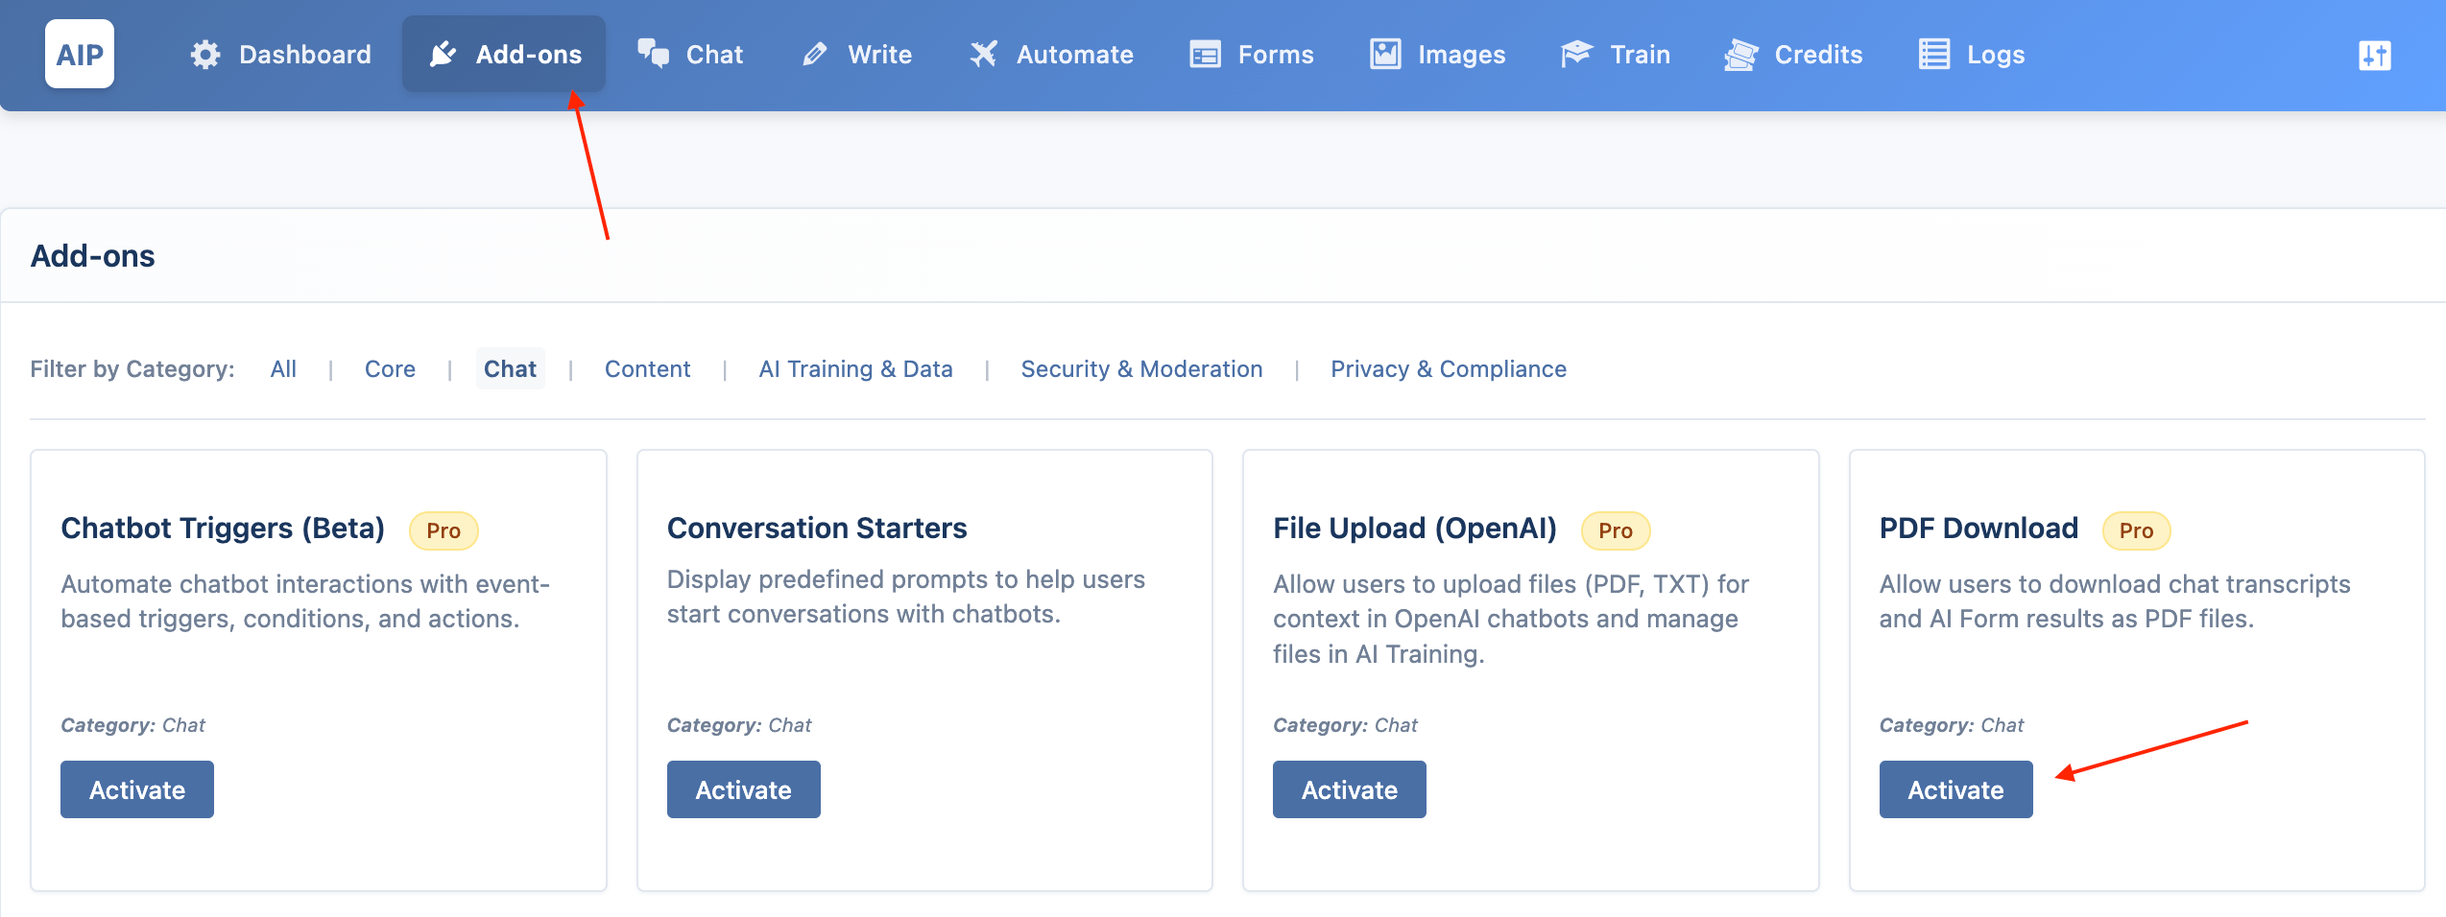Open settings sliders icon at top right
The image size is (2446, 917).
(x=2375, y=56)
